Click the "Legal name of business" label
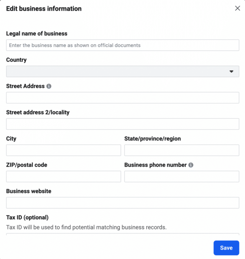The width and height of the screenshot is (245, 259). pos(37,34)
